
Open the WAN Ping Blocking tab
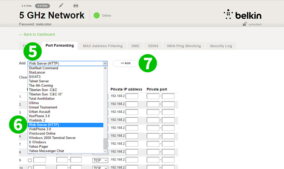(184, 46)
